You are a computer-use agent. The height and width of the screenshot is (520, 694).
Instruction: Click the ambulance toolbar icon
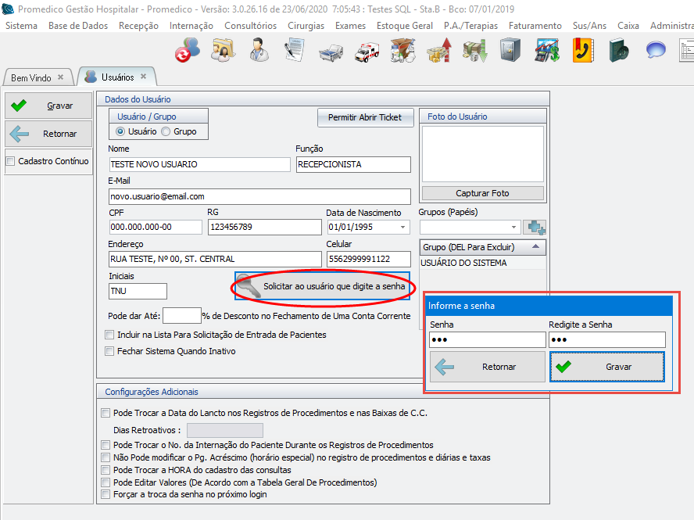367,52
